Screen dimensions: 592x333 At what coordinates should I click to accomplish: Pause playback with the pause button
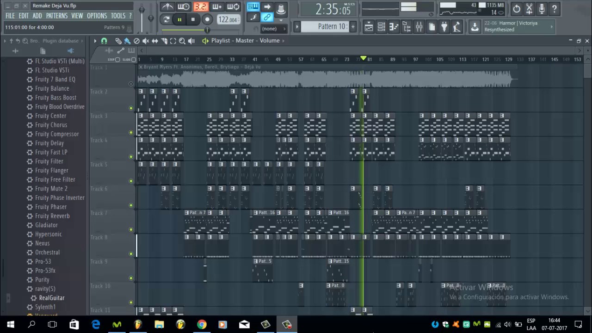coord(179,19)
